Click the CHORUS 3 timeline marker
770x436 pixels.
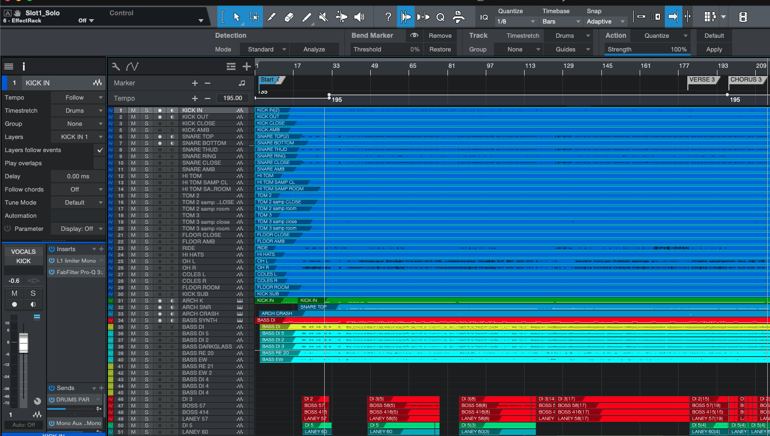tap(746, 80)
